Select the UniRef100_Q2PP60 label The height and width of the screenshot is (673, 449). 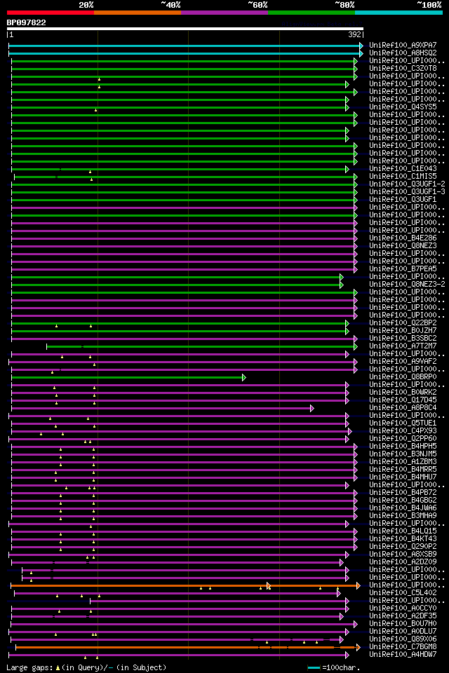pos(403,439)
